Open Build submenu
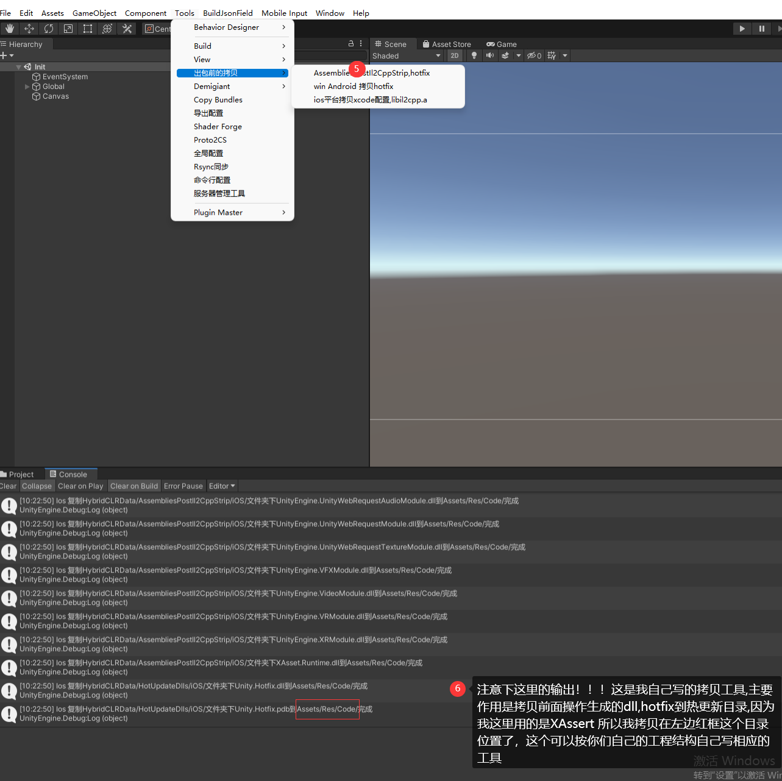Image resolution: width=782 pixels, height=781 pixels. pos(232,46)
